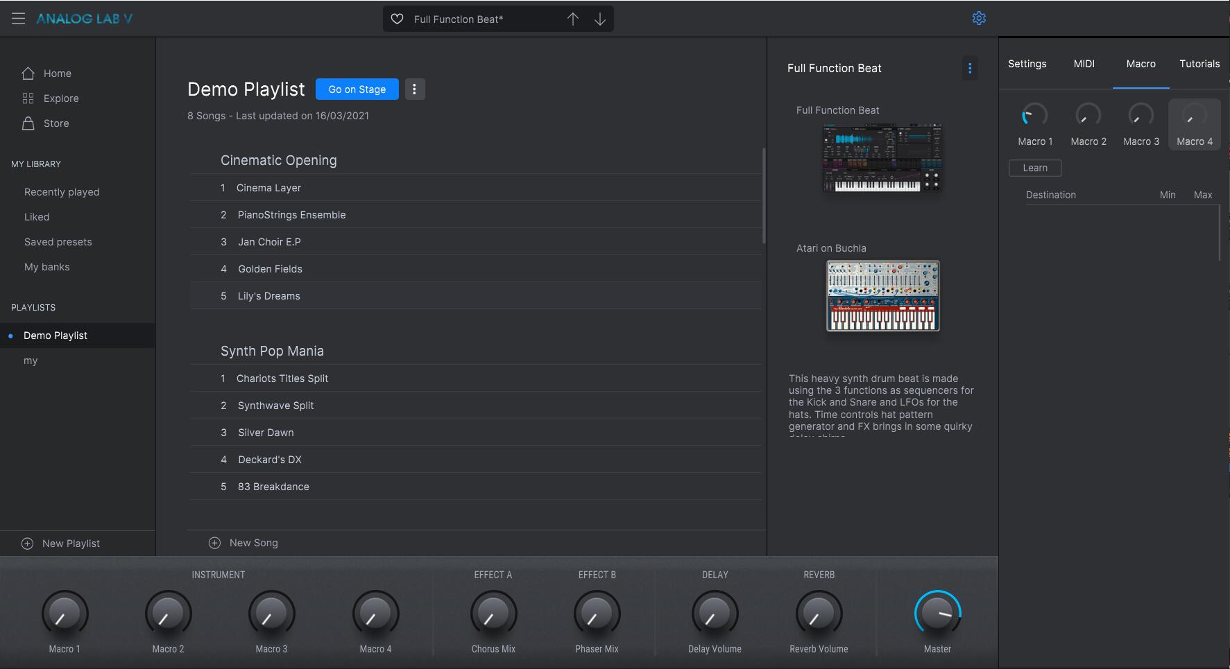Select PianoStrings Ensemble preset
Screen dimensions: 1230x669
click(475, 215)
